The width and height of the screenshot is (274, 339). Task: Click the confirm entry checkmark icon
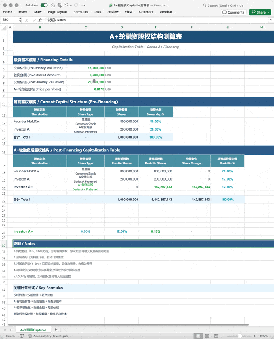(34, 20)
